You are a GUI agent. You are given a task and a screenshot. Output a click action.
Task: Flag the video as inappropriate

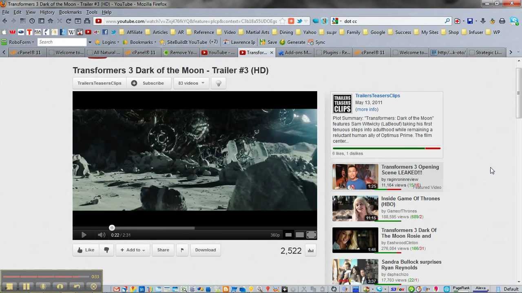tap(182, 250)
